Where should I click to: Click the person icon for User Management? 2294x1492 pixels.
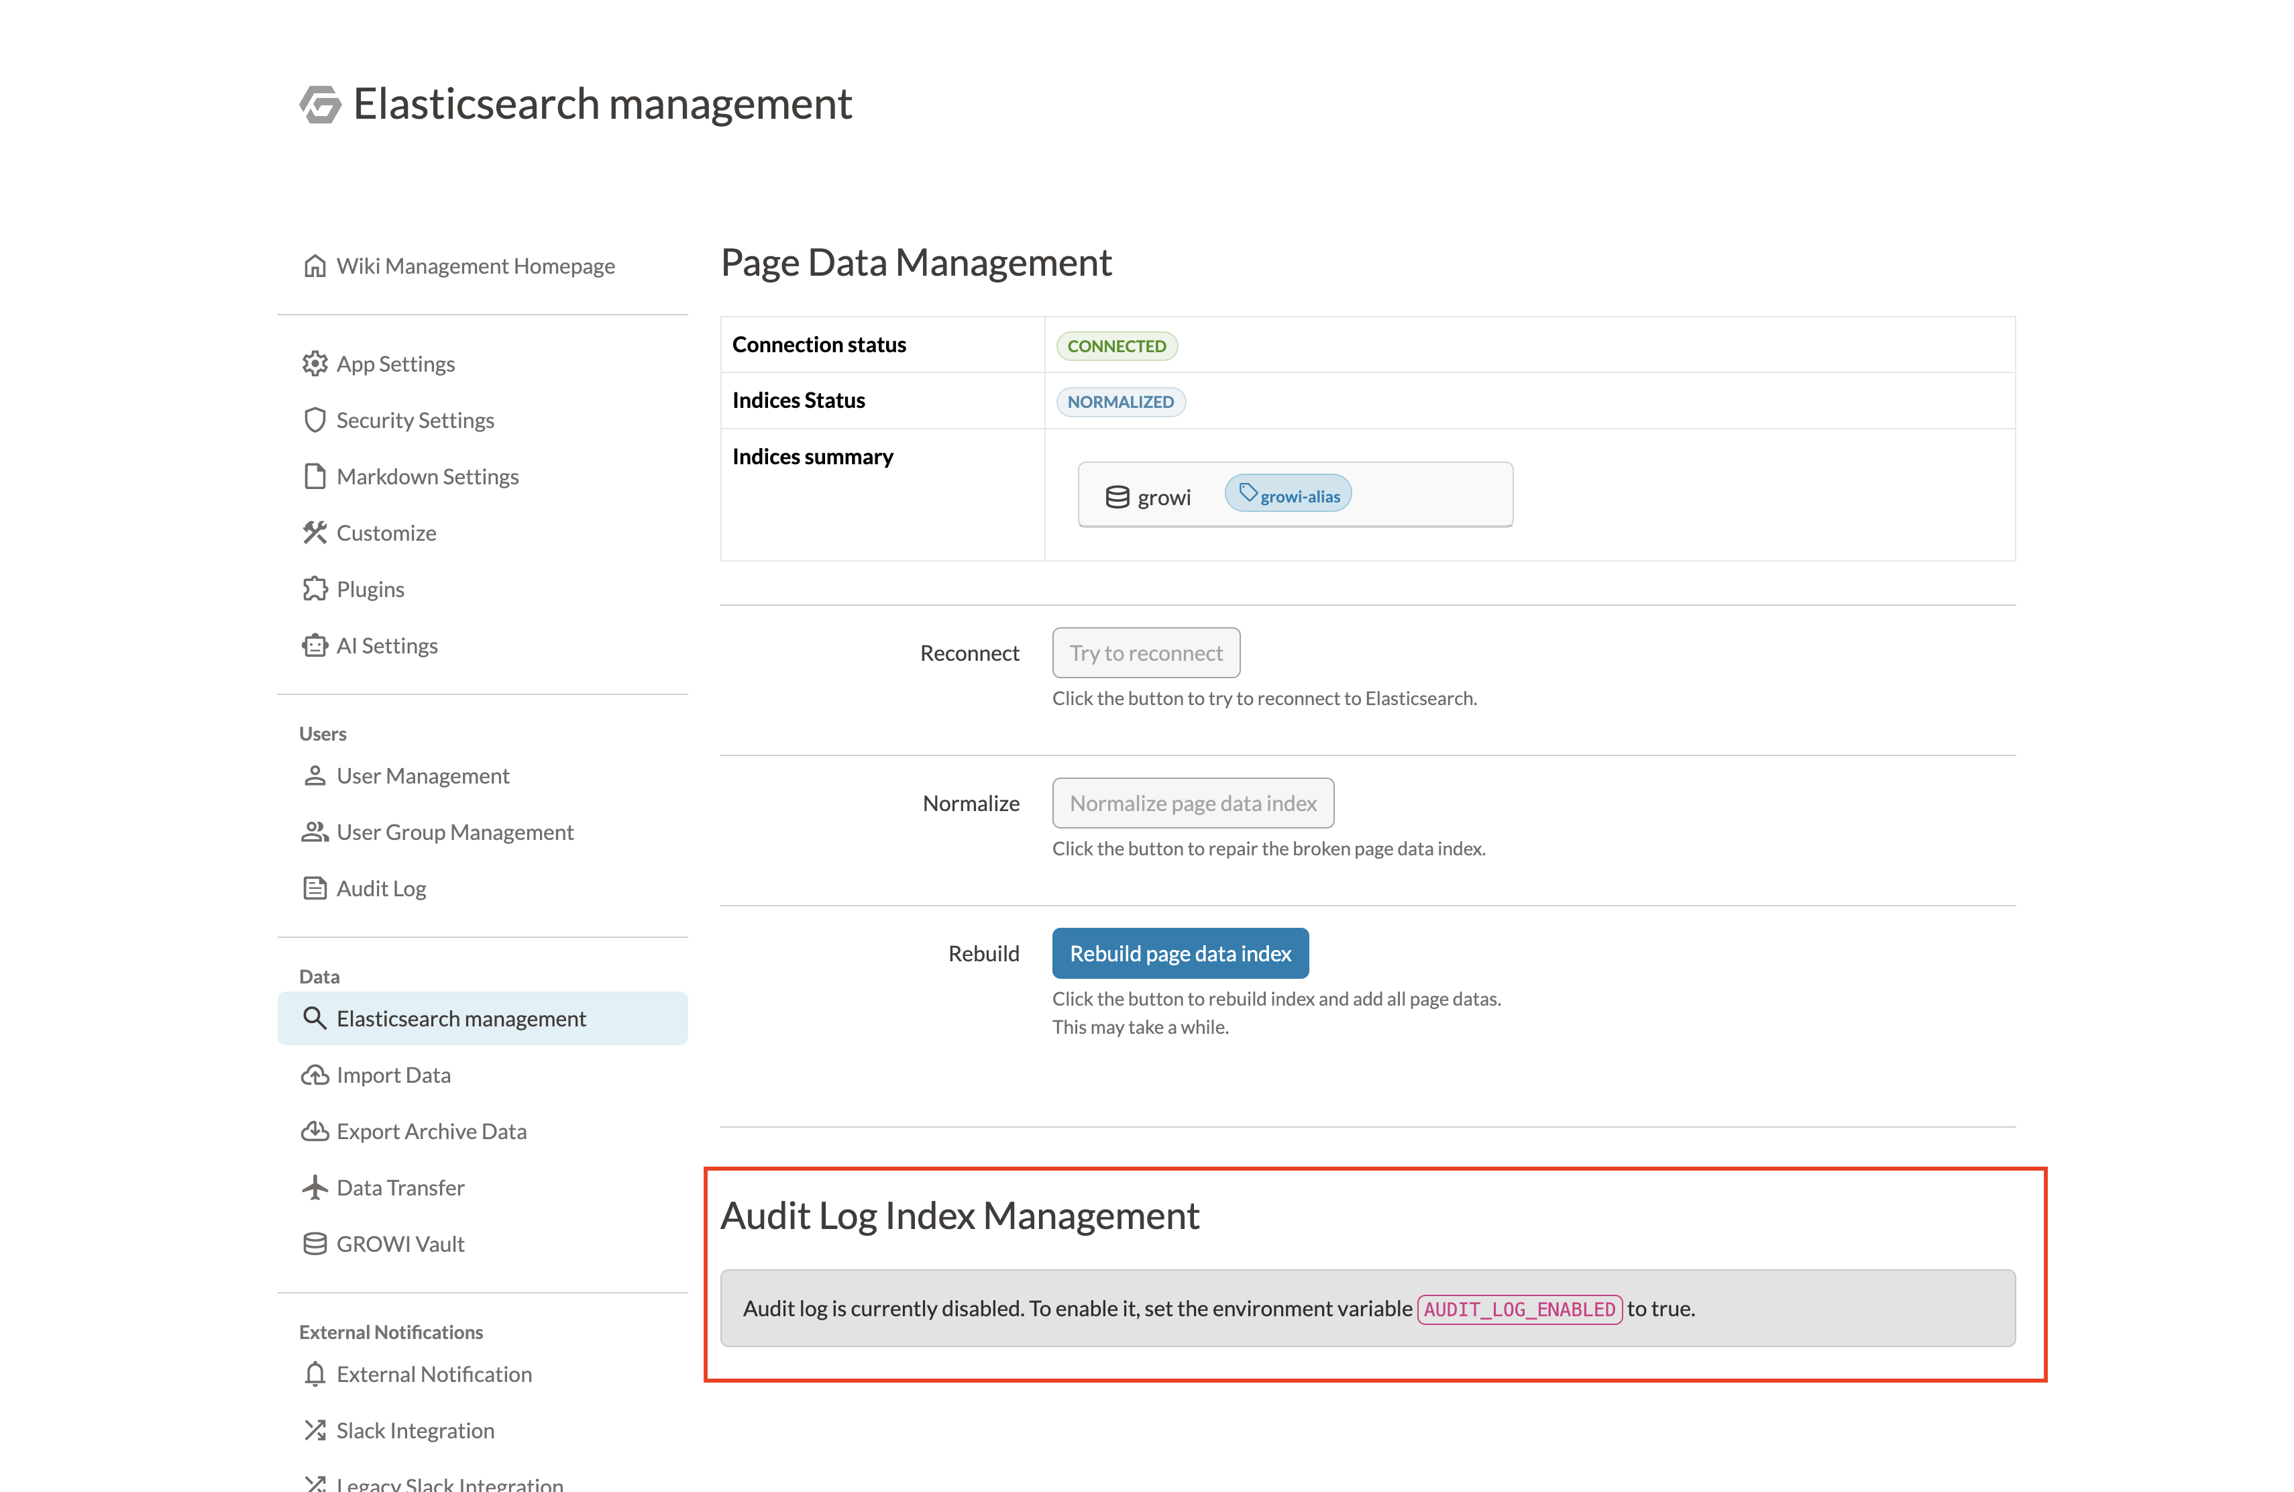click(314, 776)
